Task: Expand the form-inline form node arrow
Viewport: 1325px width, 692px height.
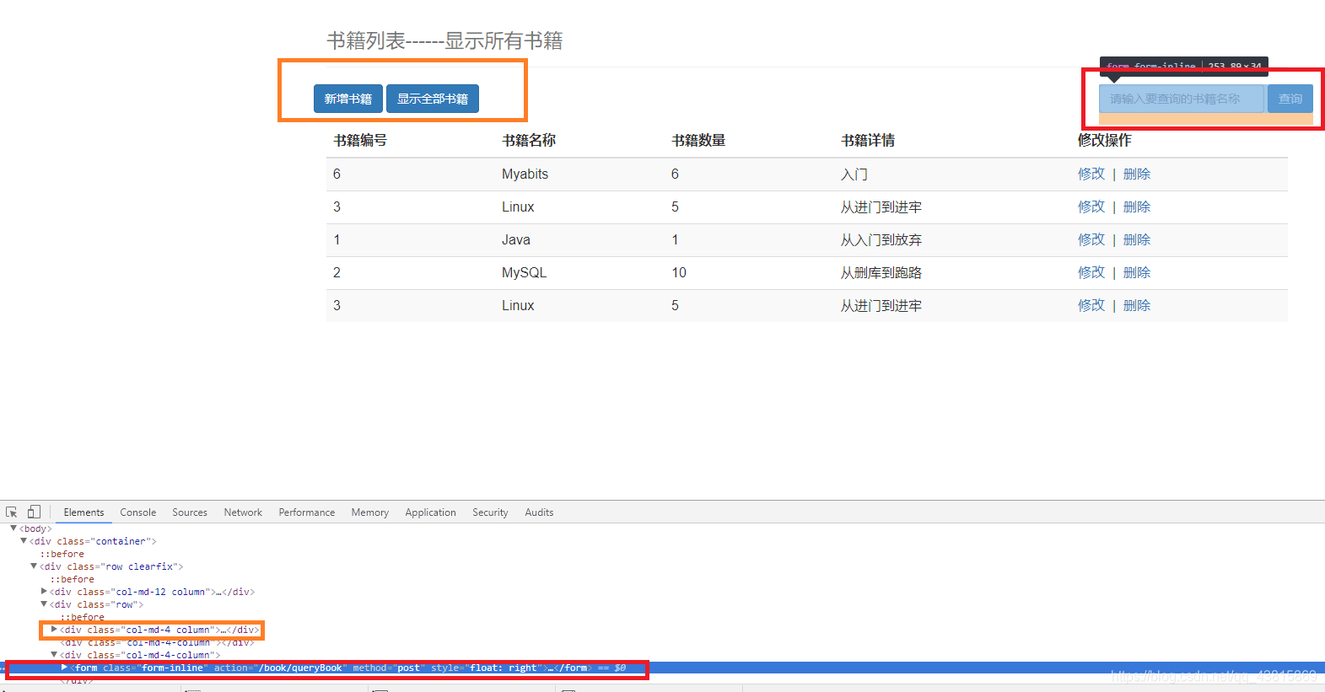Action: pyautogui.click(x=64, y=668)
